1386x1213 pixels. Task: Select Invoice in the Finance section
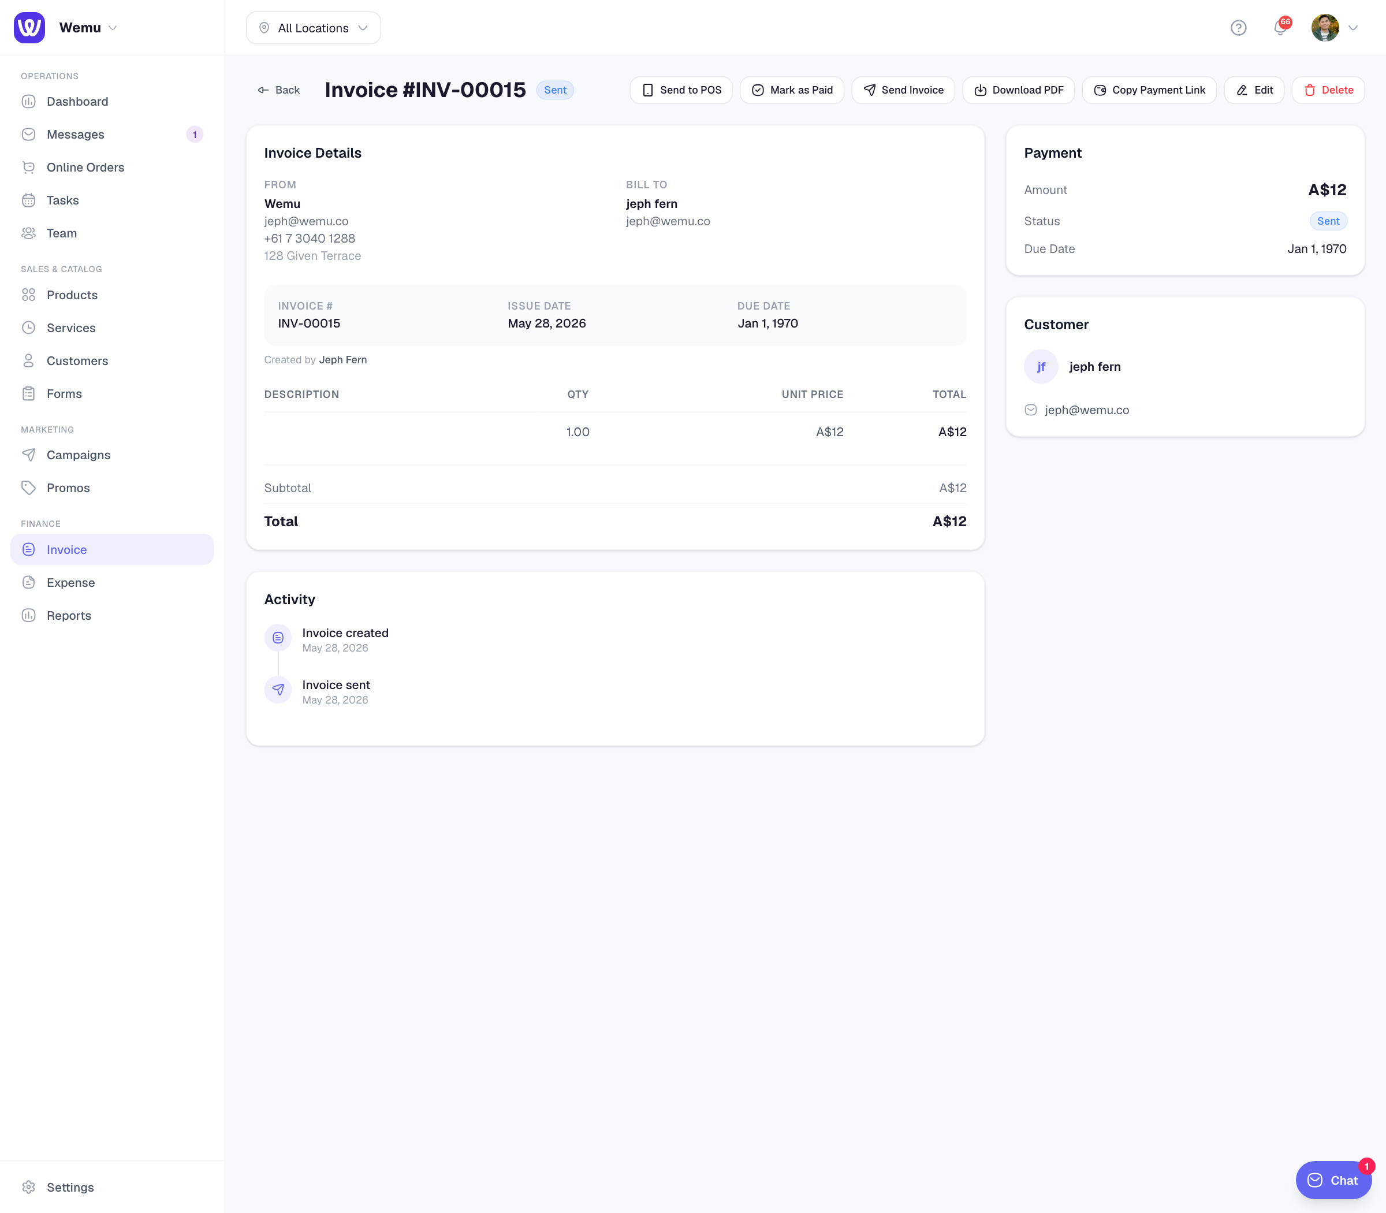coord(111,550)
